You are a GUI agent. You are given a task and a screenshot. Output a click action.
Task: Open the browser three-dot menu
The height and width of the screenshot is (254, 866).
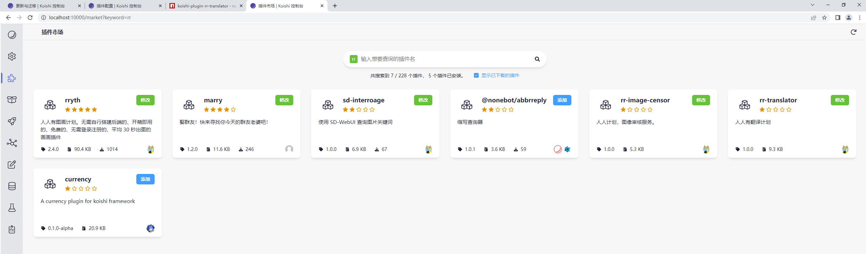click(860, 18)
